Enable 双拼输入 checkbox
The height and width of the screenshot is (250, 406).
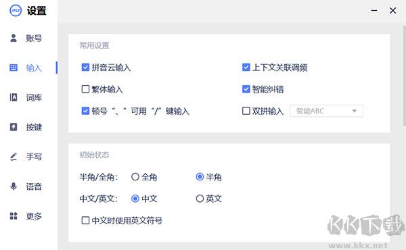[x=246, y=111]
